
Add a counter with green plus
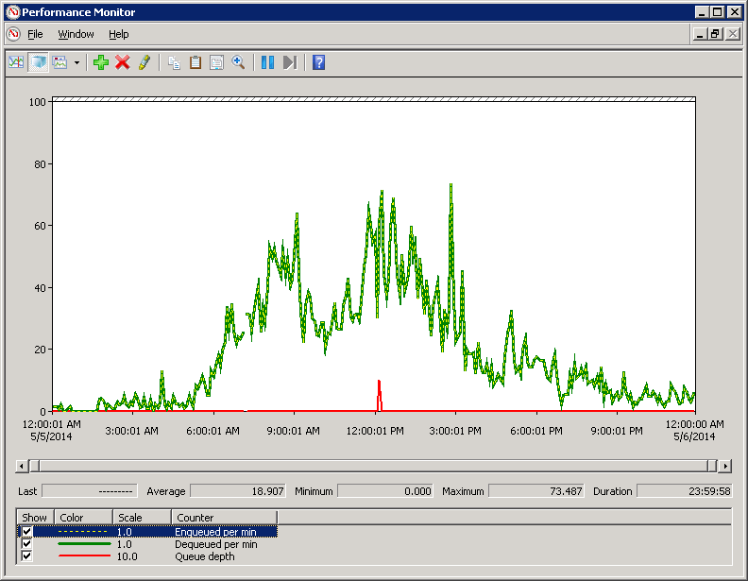tap(101, 62)
